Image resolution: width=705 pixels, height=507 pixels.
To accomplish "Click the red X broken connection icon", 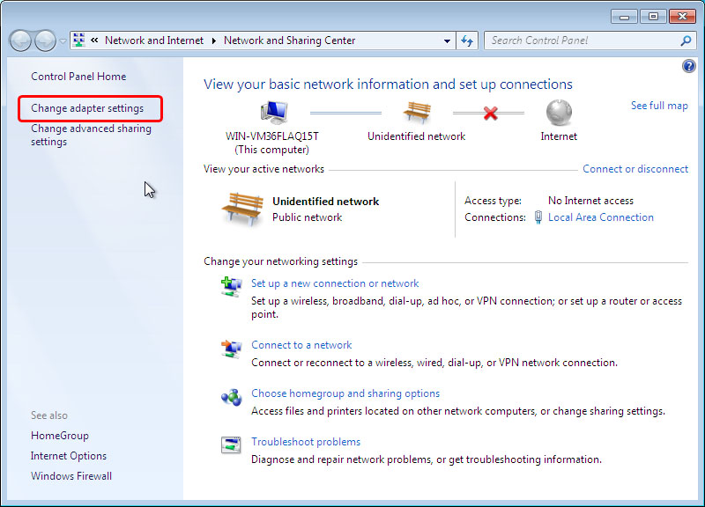I will (x=491, y=113).
